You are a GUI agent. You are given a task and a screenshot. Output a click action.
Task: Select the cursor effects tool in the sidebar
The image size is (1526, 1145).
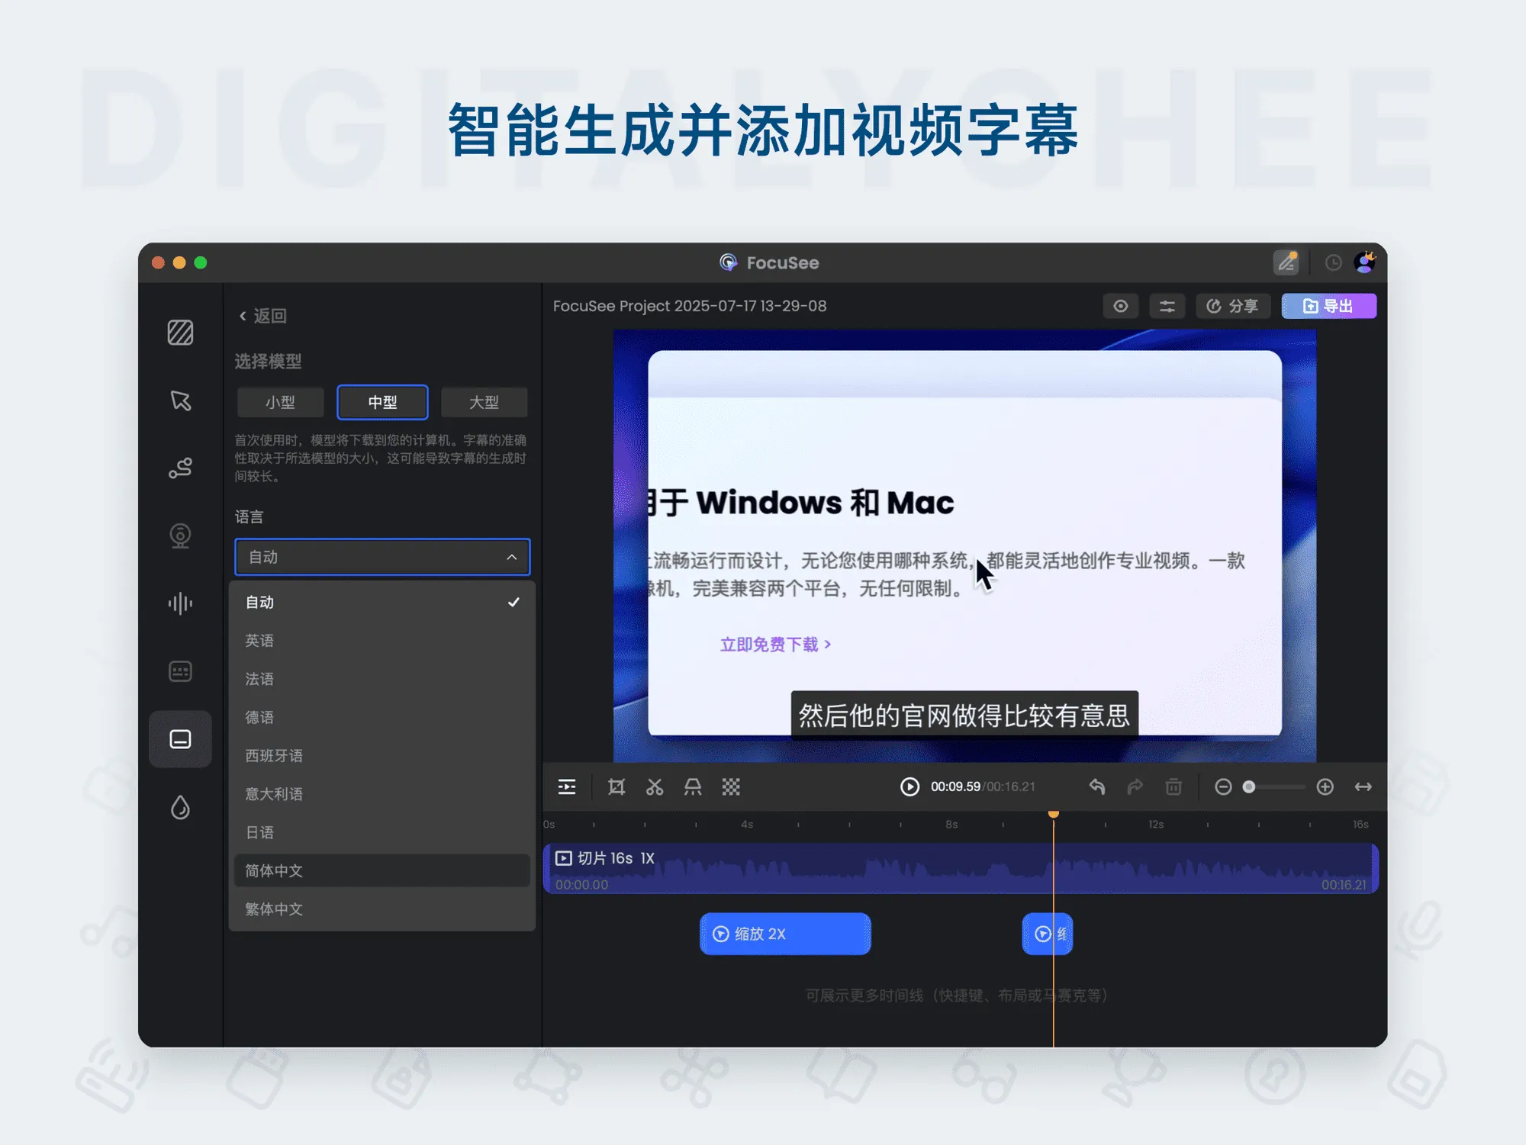click(180, 402)
